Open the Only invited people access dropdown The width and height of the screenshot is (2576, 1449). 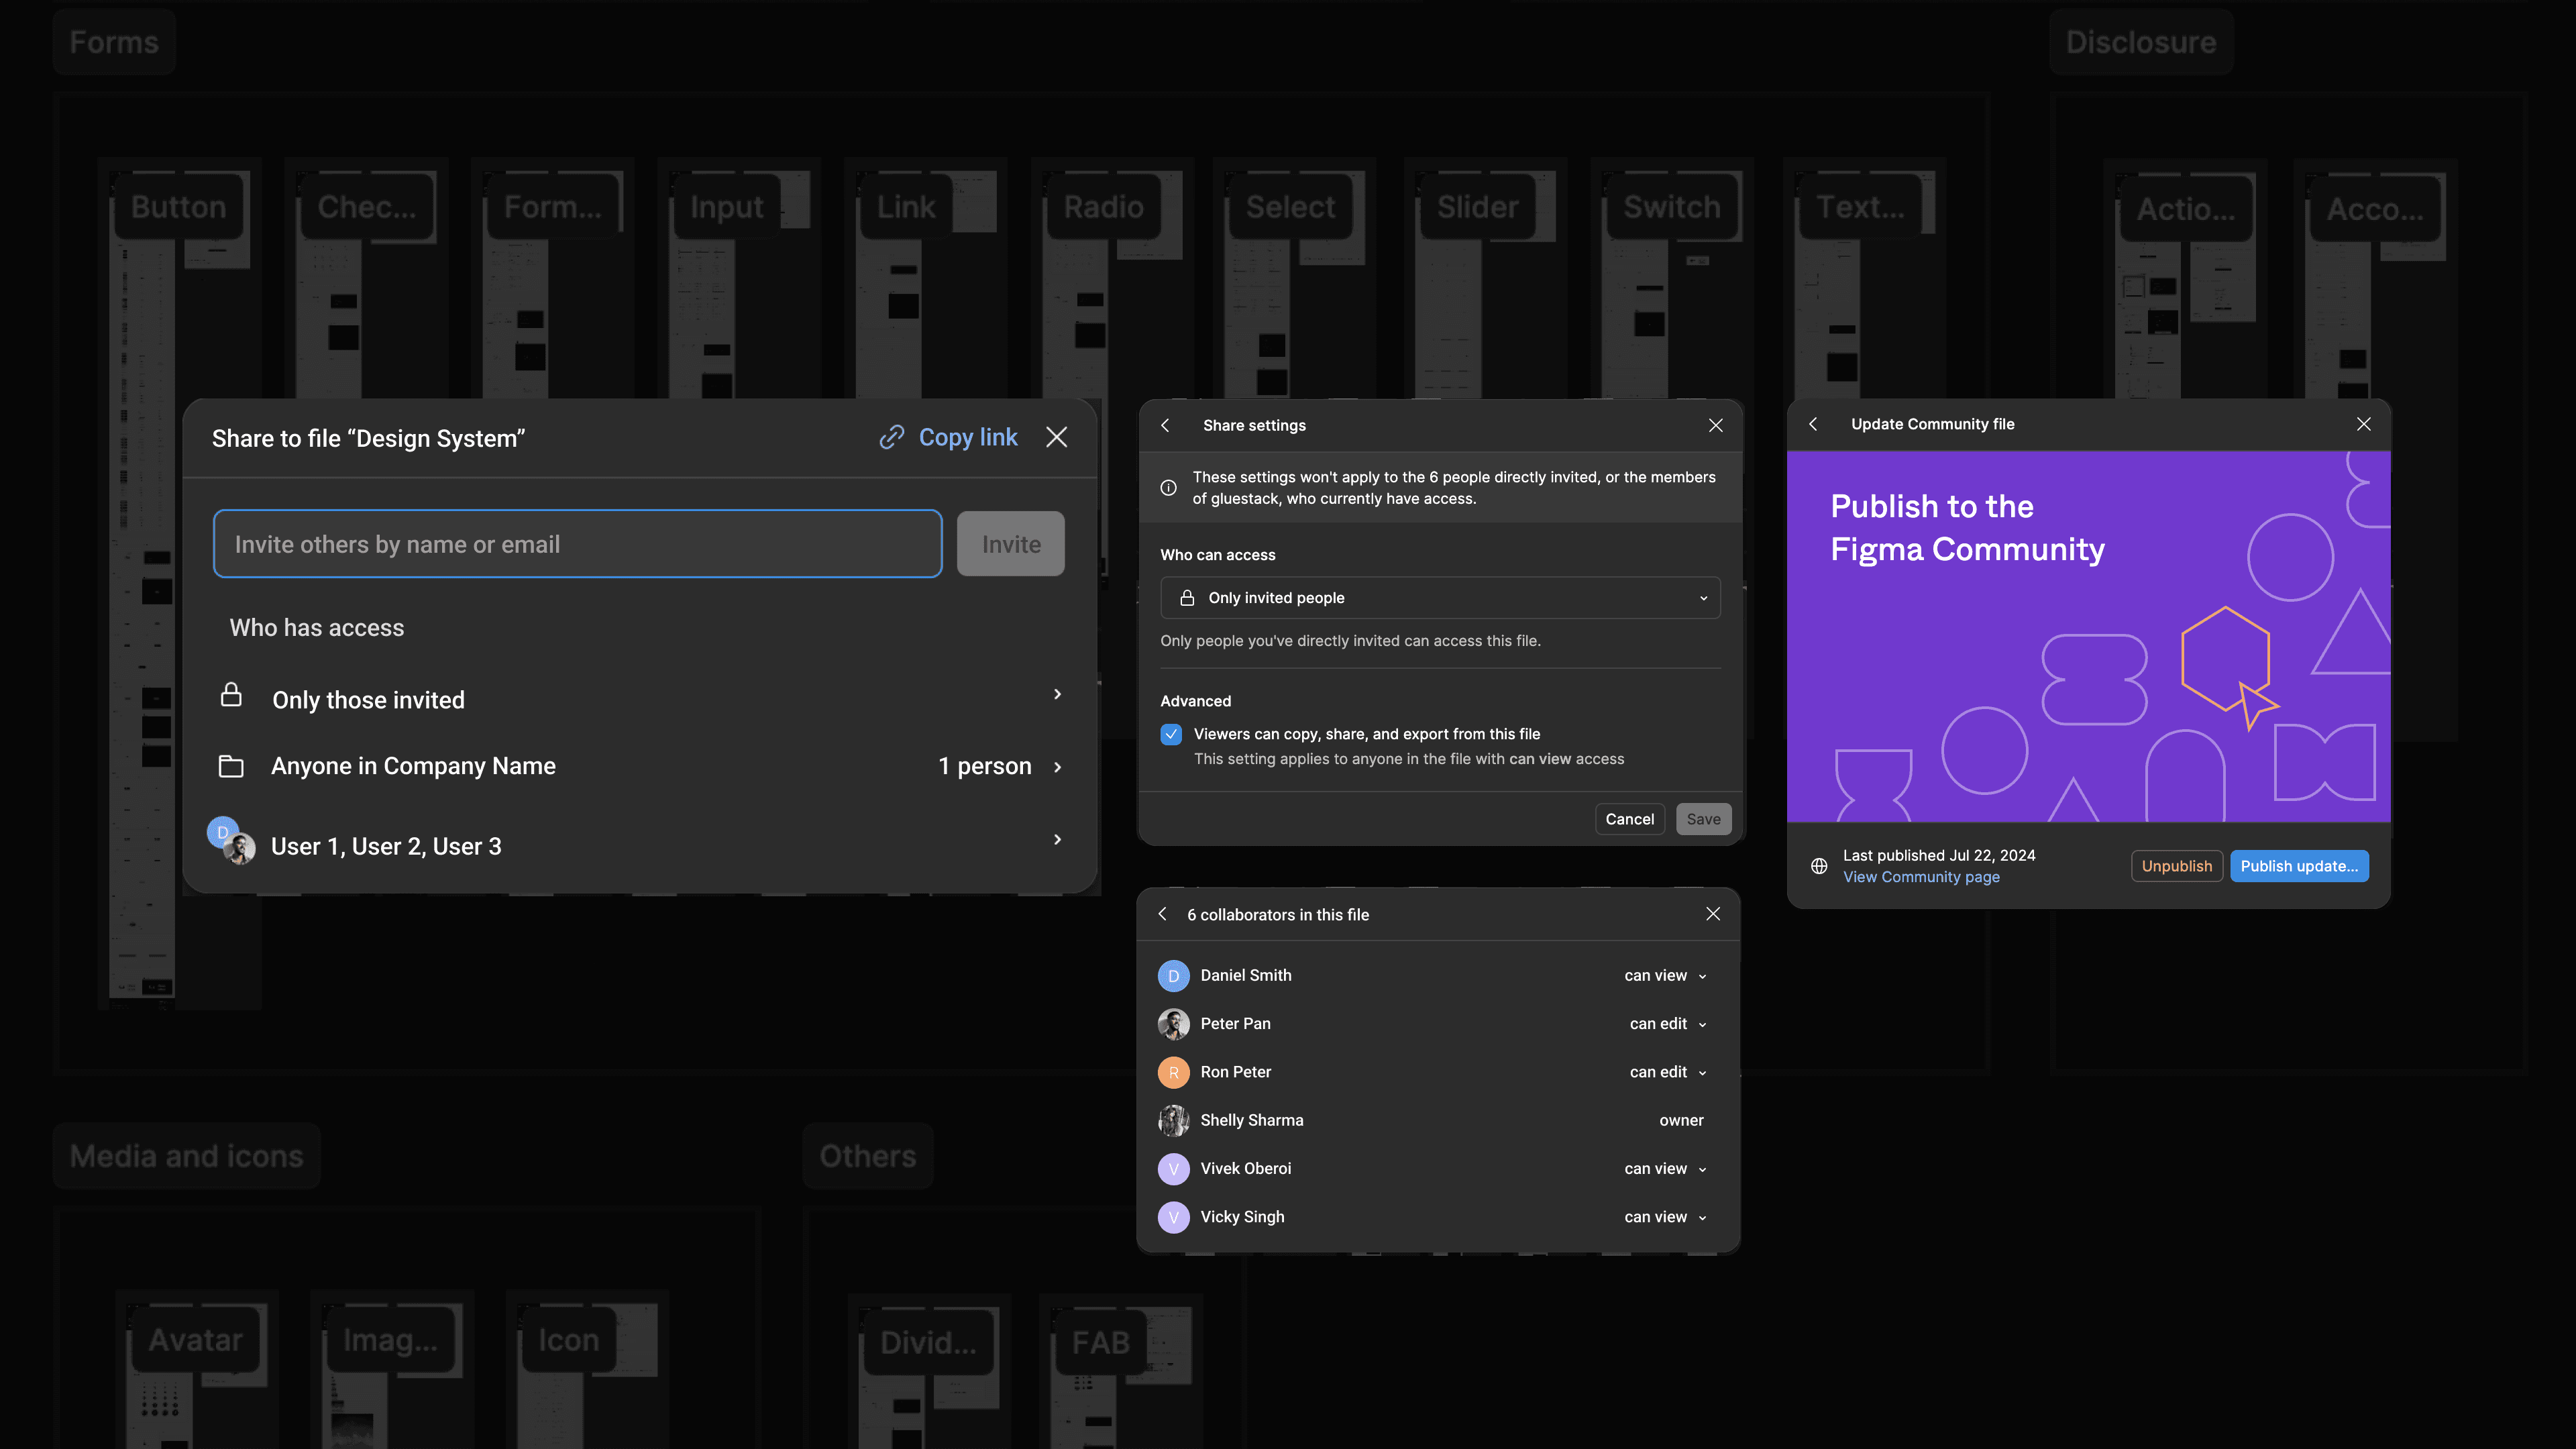(1440, 598)
